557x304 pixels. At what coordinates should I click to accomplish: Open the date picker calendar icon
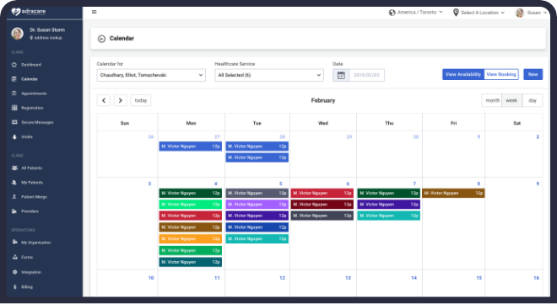pyautogui.click(x=341, y=75)
